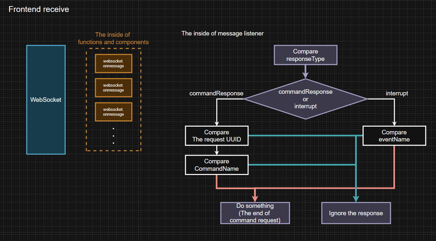Screen dimensions: 436x241
Task: Select the "interrupt" branch label right of the diamond
Action: coord(397,93)
